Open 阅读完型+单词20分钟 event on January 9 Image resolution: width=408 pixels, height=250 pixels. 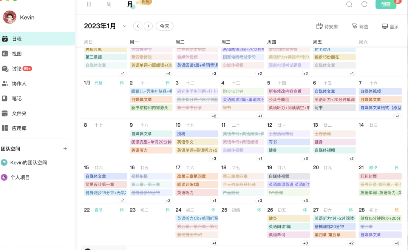151,142
